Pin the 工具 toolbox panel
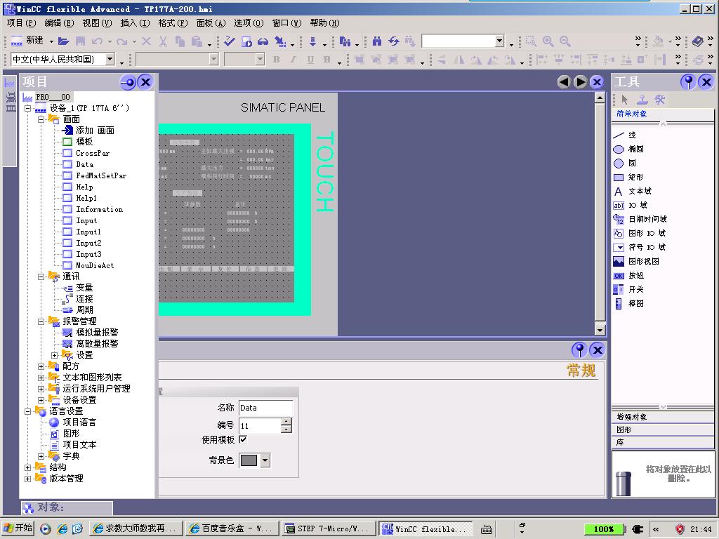The height and width of the screenshot is (539, 719). click(x=688, y=82)
